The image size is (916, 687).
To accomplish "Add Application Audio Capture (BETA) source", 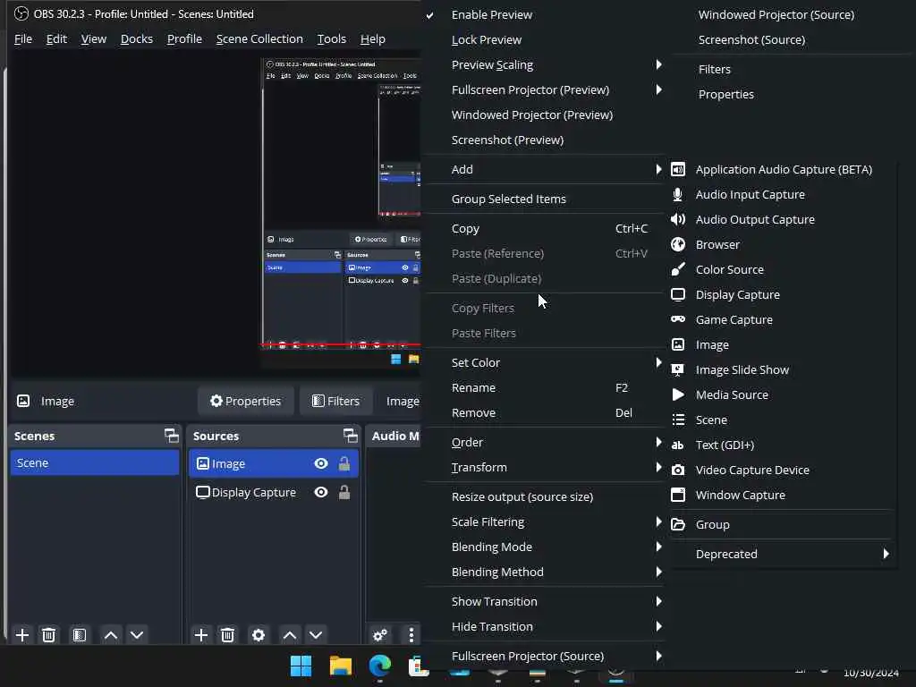I will (x=783, y=169).
